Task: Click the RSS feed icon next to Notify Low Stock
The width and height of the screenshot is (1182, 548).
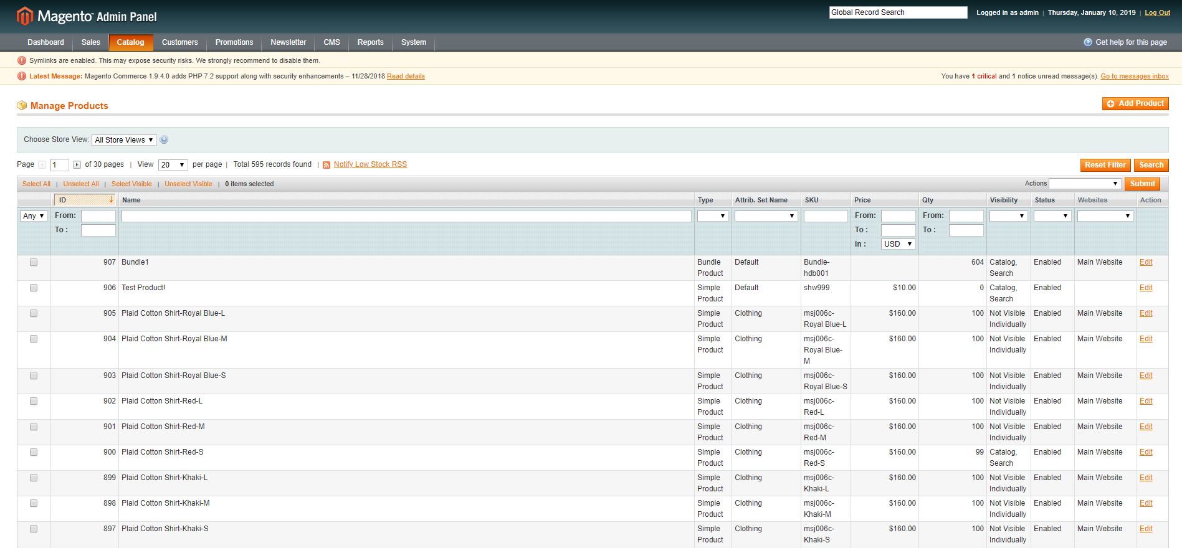Action: click(x=326, y=165)
